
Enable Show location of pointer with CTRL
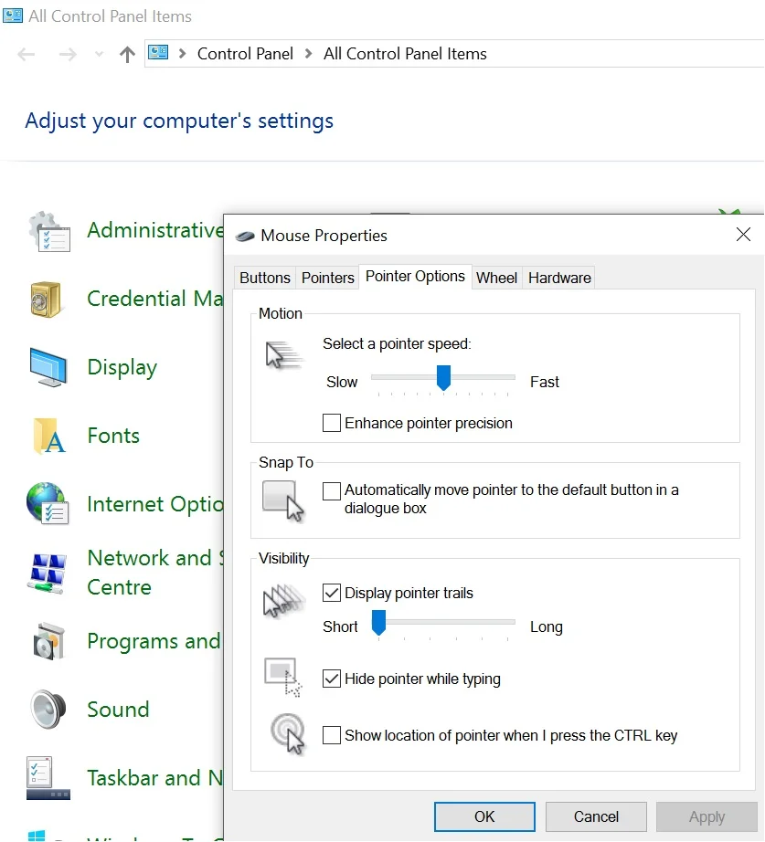[332, 734]
